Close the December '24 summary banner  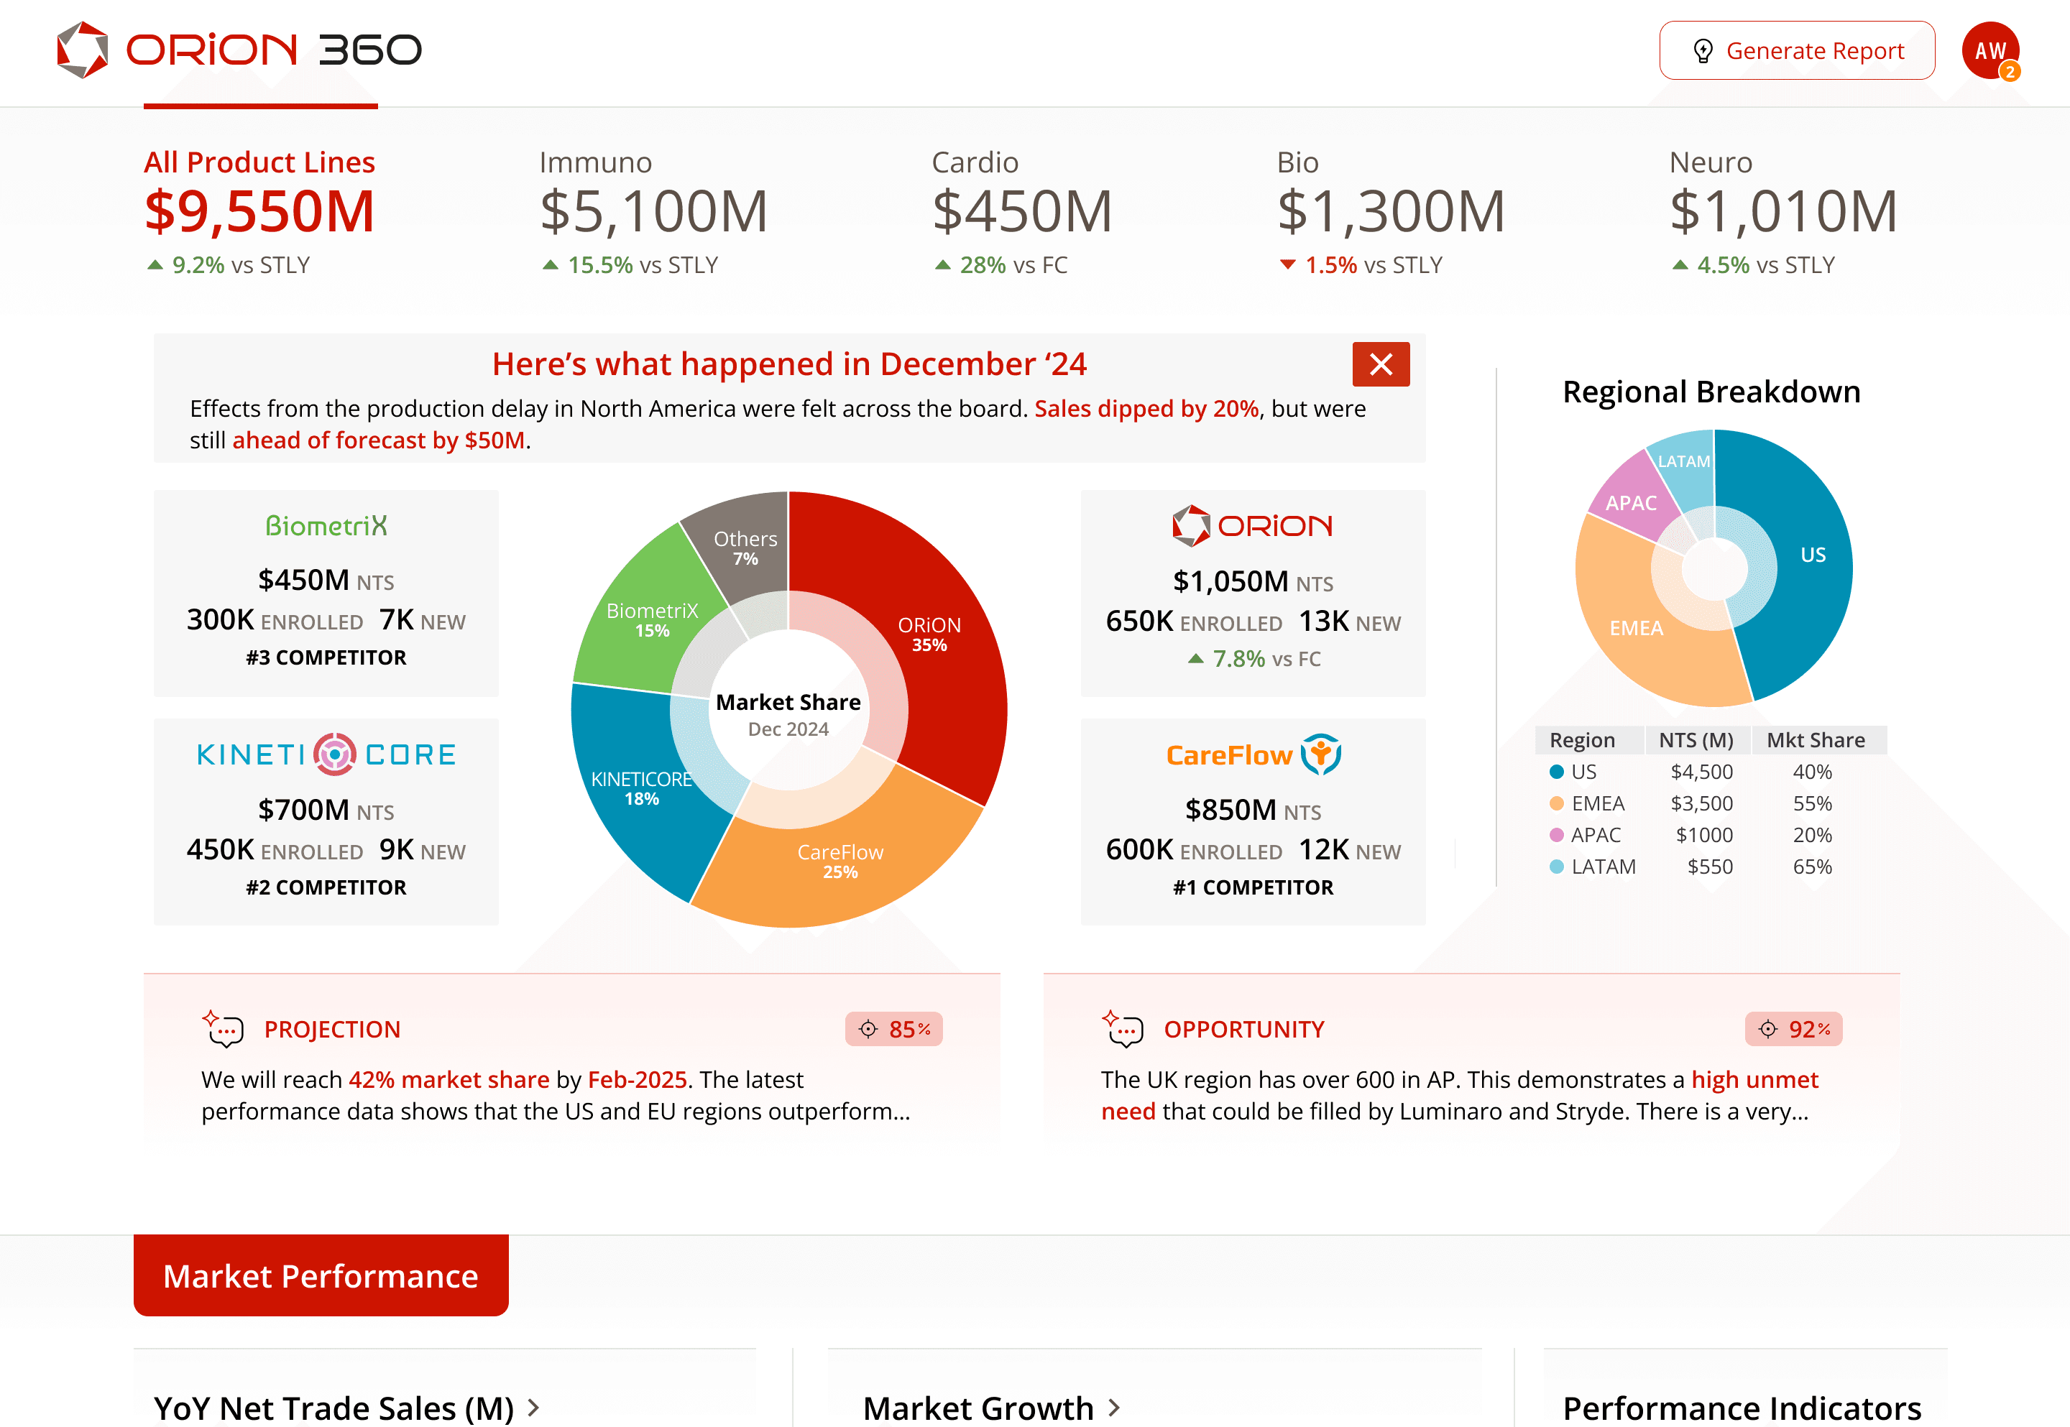click(x=1380, y=364)
